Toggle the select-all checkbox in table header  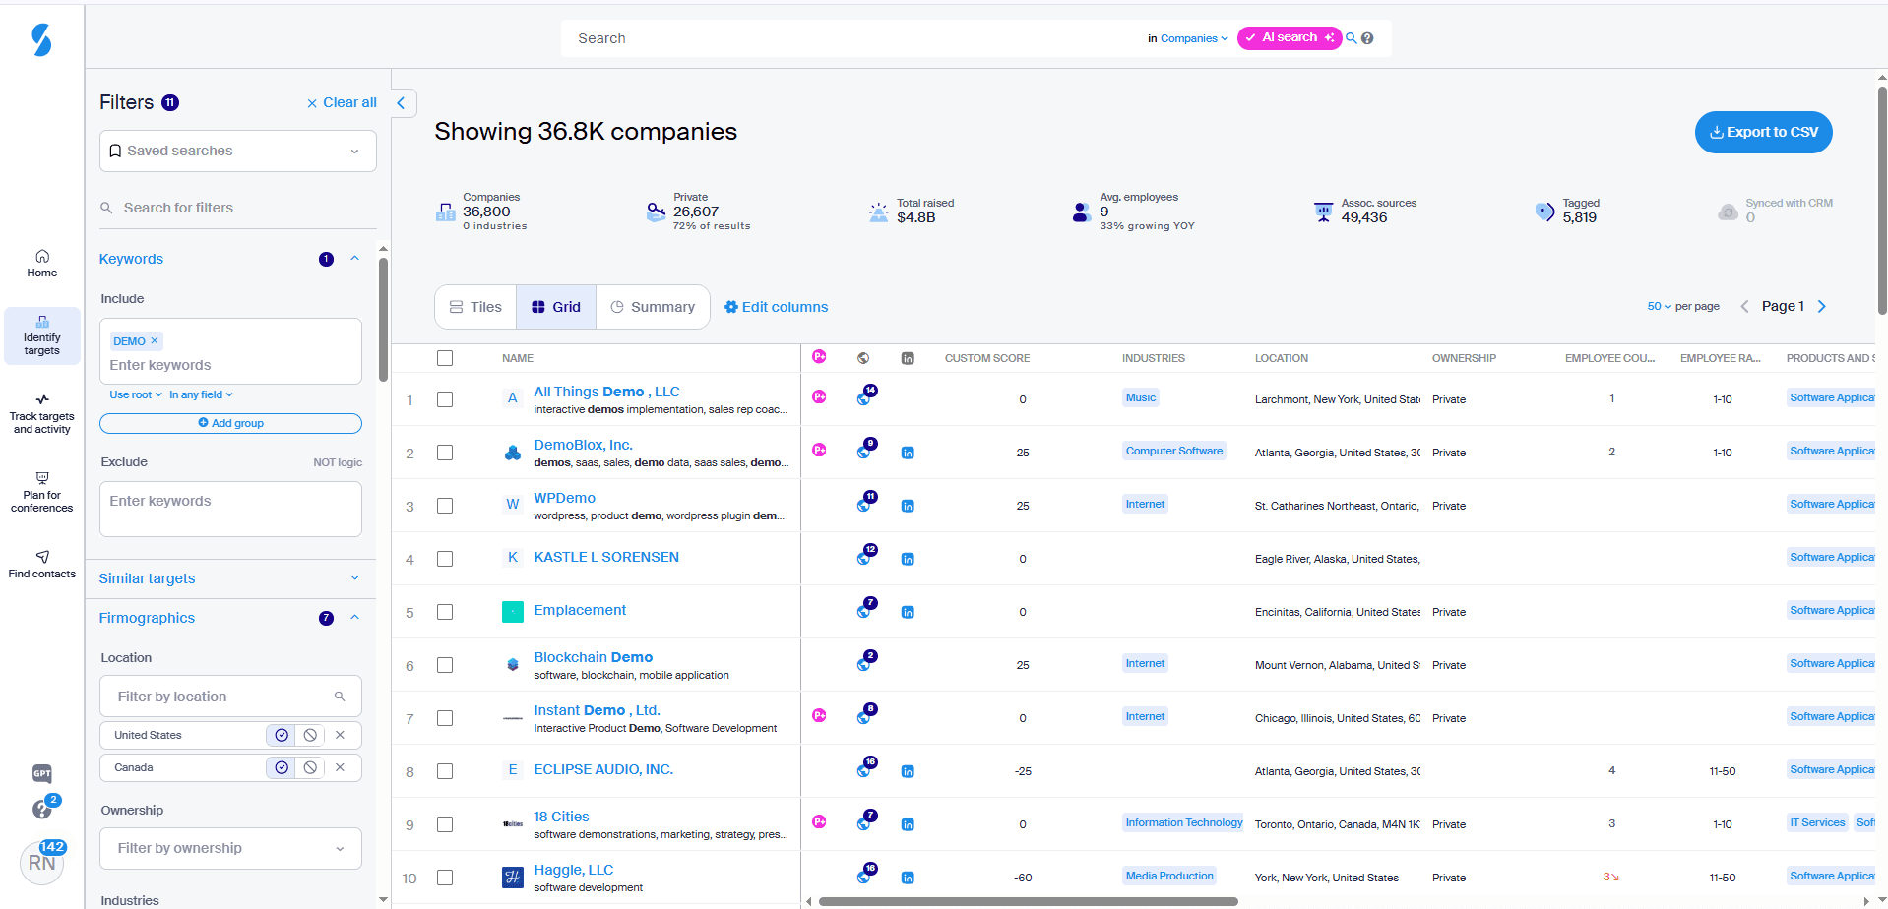[445, 358]
